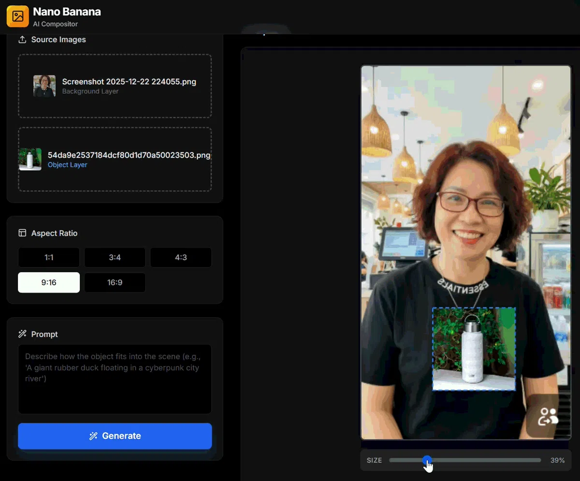This screenshot has height=481, width=580.
Task: Click the people share icon on canvas
Action: click(x=548, y=416)
